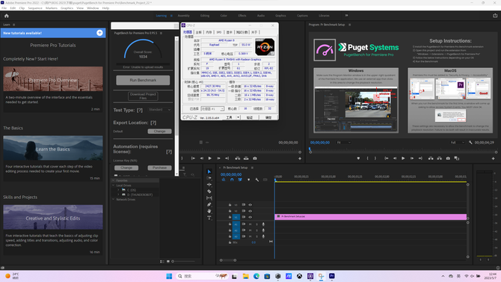Toggle V3 track output eye

pos(250,205)
